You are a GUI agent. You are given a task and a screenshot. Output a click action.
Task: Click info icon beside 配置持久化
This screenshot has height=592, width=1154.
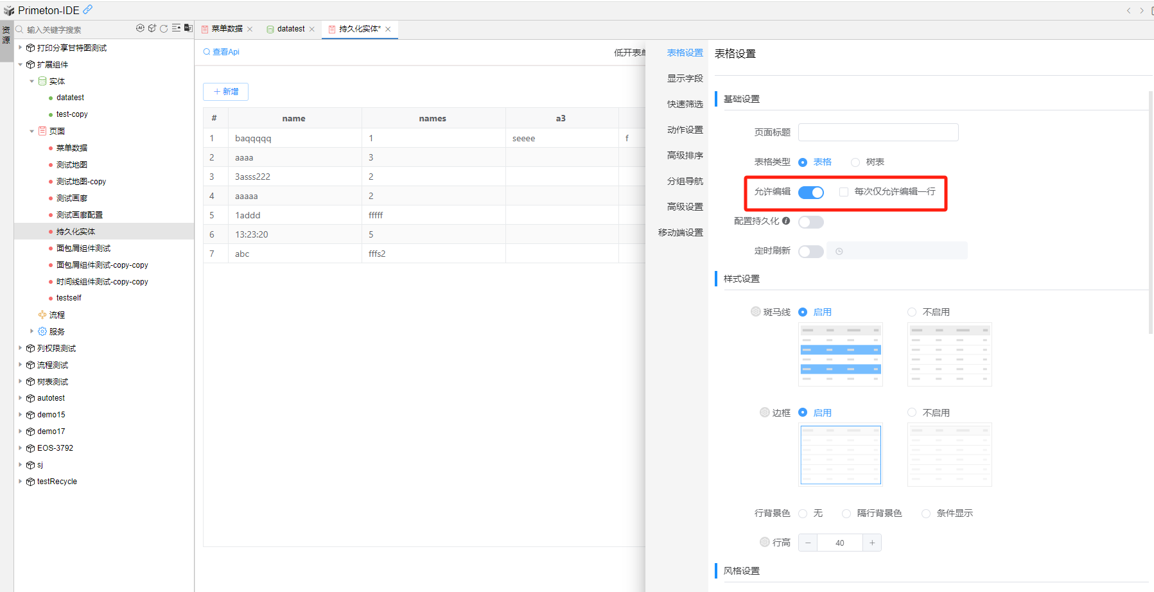pyautogui.click(x=786, y=221)
